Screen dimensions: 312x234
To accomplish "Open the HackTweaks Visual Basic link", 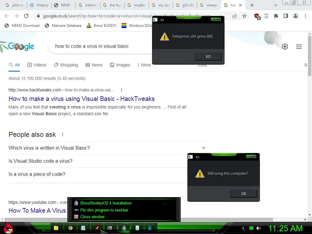I will (82, 99).
